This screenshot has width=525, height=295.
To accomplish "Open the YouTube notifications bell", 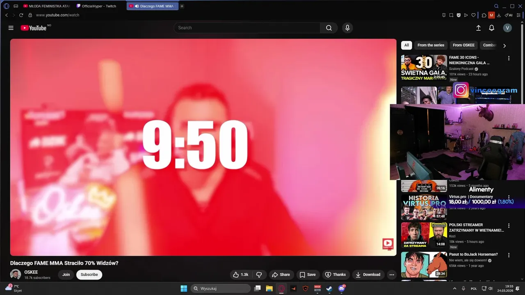I will [x=491, y=28].
